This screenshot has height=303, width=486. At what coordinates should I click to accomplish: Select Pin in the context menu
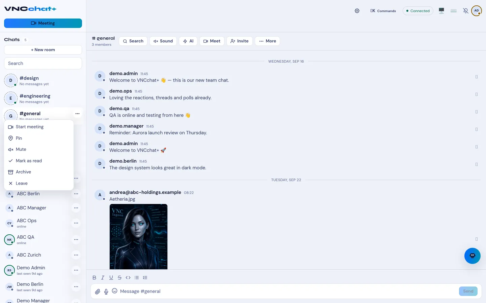(x=39, y=138)
